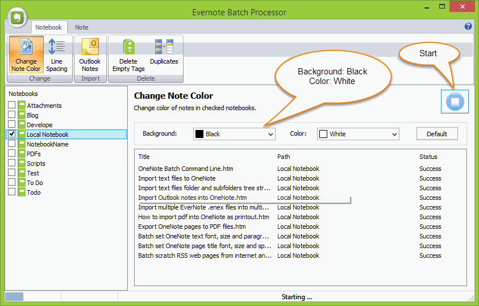Image resolution: width=479 pixels, height=306 pixels.
Task: Select row 'Batch scratch RSS web pages'
Action: [300, 255]
